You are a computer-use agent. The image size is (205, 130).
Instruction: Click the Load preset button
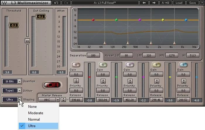tap(179, 3)
